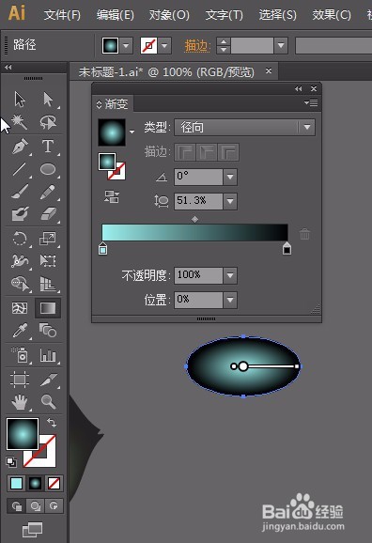Select the Slice tool
Image resolution: width=372 pixels, height=543 pixels.
pos(48,380)
